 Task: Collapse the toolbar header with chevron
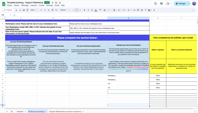[x=193, y=10]
